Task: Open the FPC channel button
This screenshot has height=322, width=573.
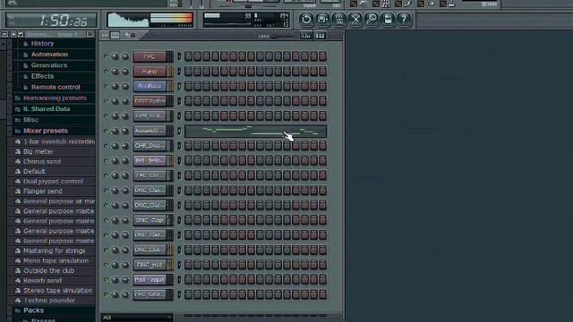Action: pyautogui.click(x=150, y=56)
